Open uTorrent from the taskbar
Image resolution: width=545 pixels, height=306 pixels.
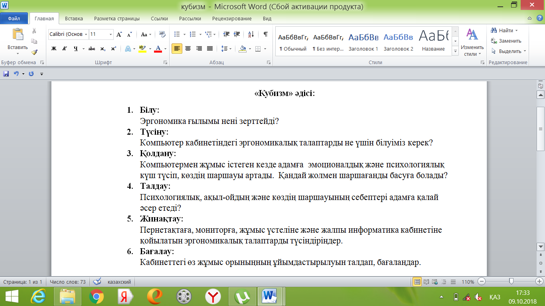[x=242, y=296]
